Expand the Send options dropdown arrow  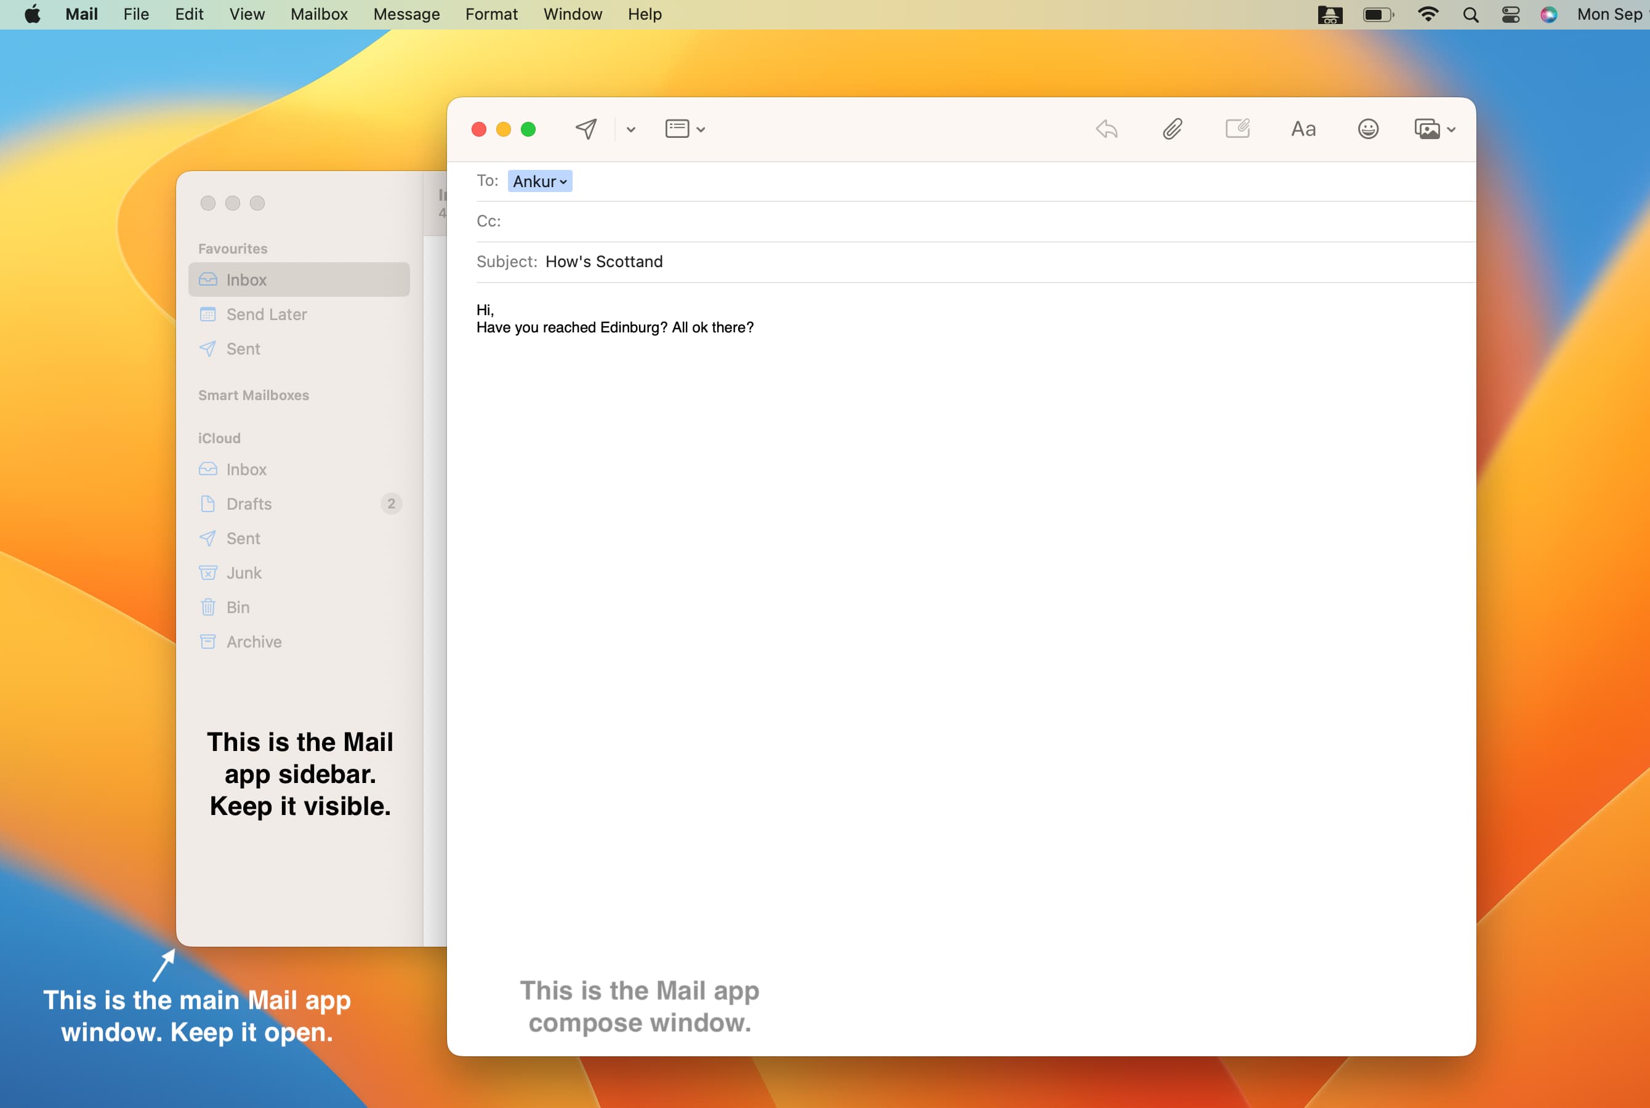630,129
